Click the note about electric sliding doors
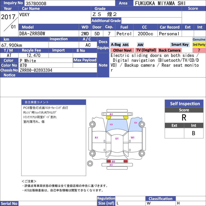Viewport: 206px width, 206px height. [155, 63]
